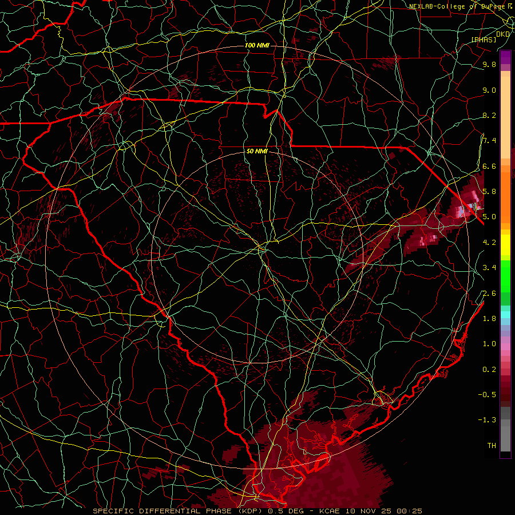This screenshot has width=515, height=515.
Task: Click the 5.8 value on the color scale
Action: tap(489, 192)
